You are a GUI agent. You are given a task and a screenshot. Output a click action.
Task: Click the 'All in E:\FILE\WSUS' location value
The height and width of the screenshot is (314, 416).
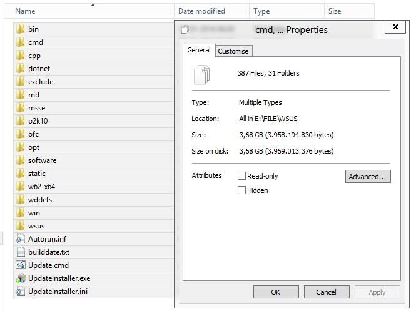coord(268,119)
